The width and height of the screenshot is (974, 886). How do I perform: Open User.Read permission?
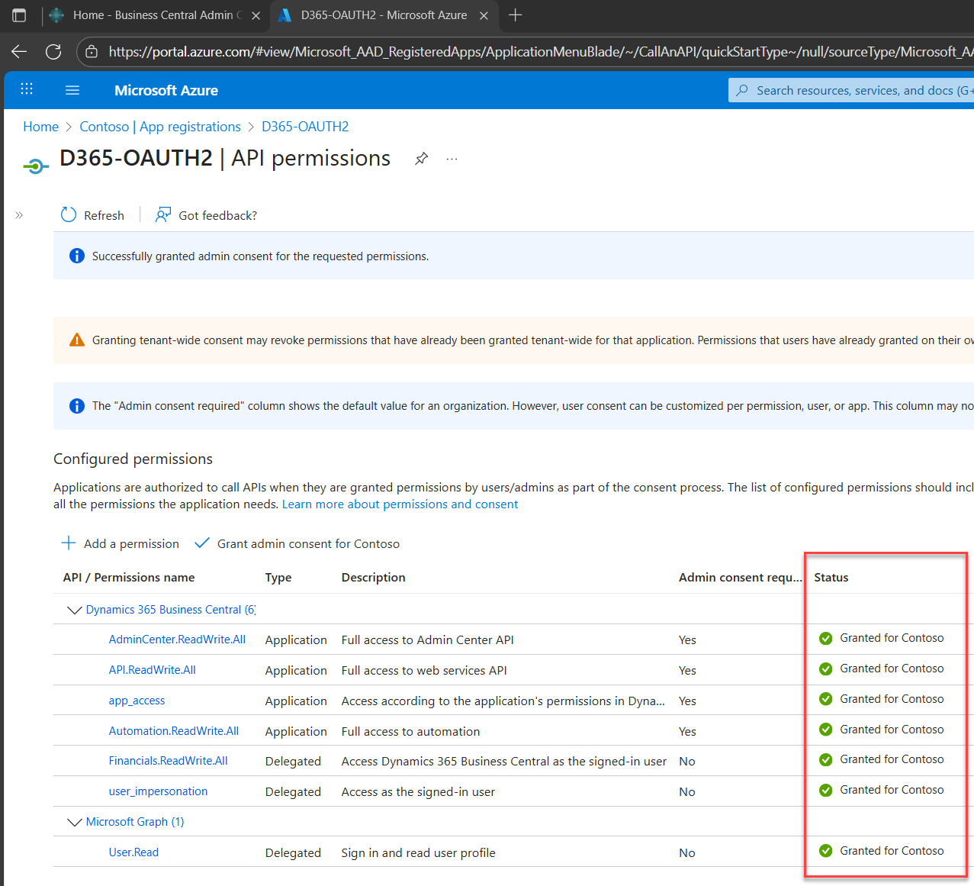pos(133,852)
